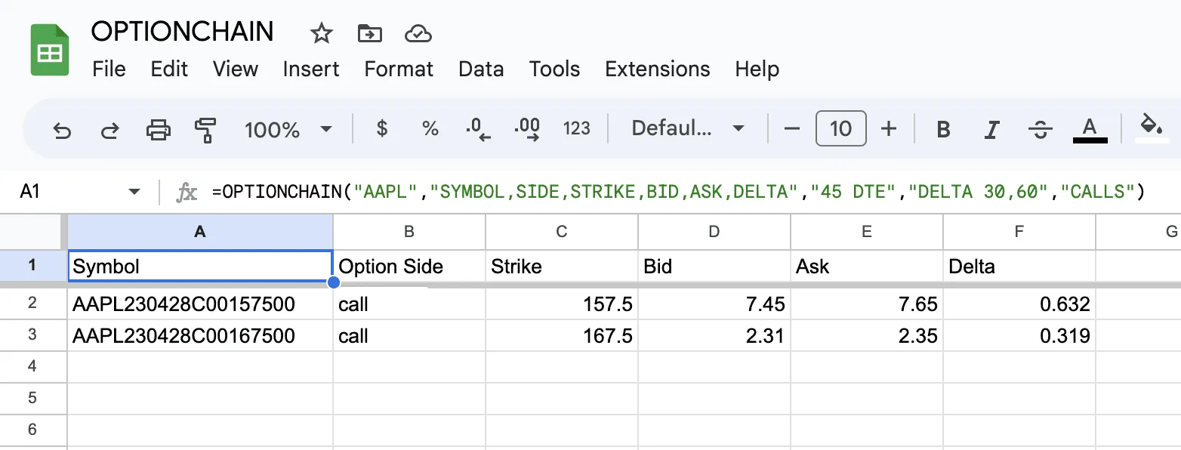The height and width of the screenshot is (450, 1181).
Task: Increase decimal places
Action: click(x=527, y=129)
